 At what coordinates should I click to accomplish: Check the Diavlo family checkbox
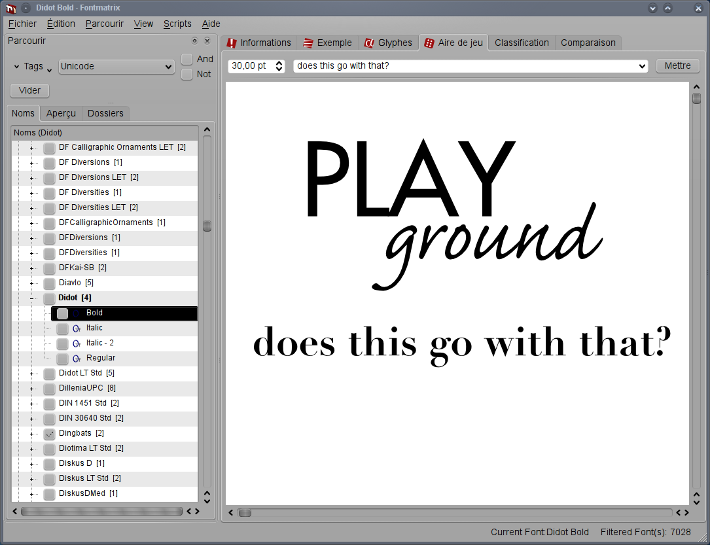49,283
